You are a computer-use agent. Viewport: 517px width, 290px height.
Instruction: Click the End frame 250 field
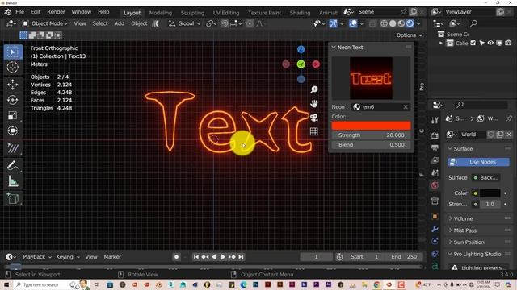coord(404,257)
